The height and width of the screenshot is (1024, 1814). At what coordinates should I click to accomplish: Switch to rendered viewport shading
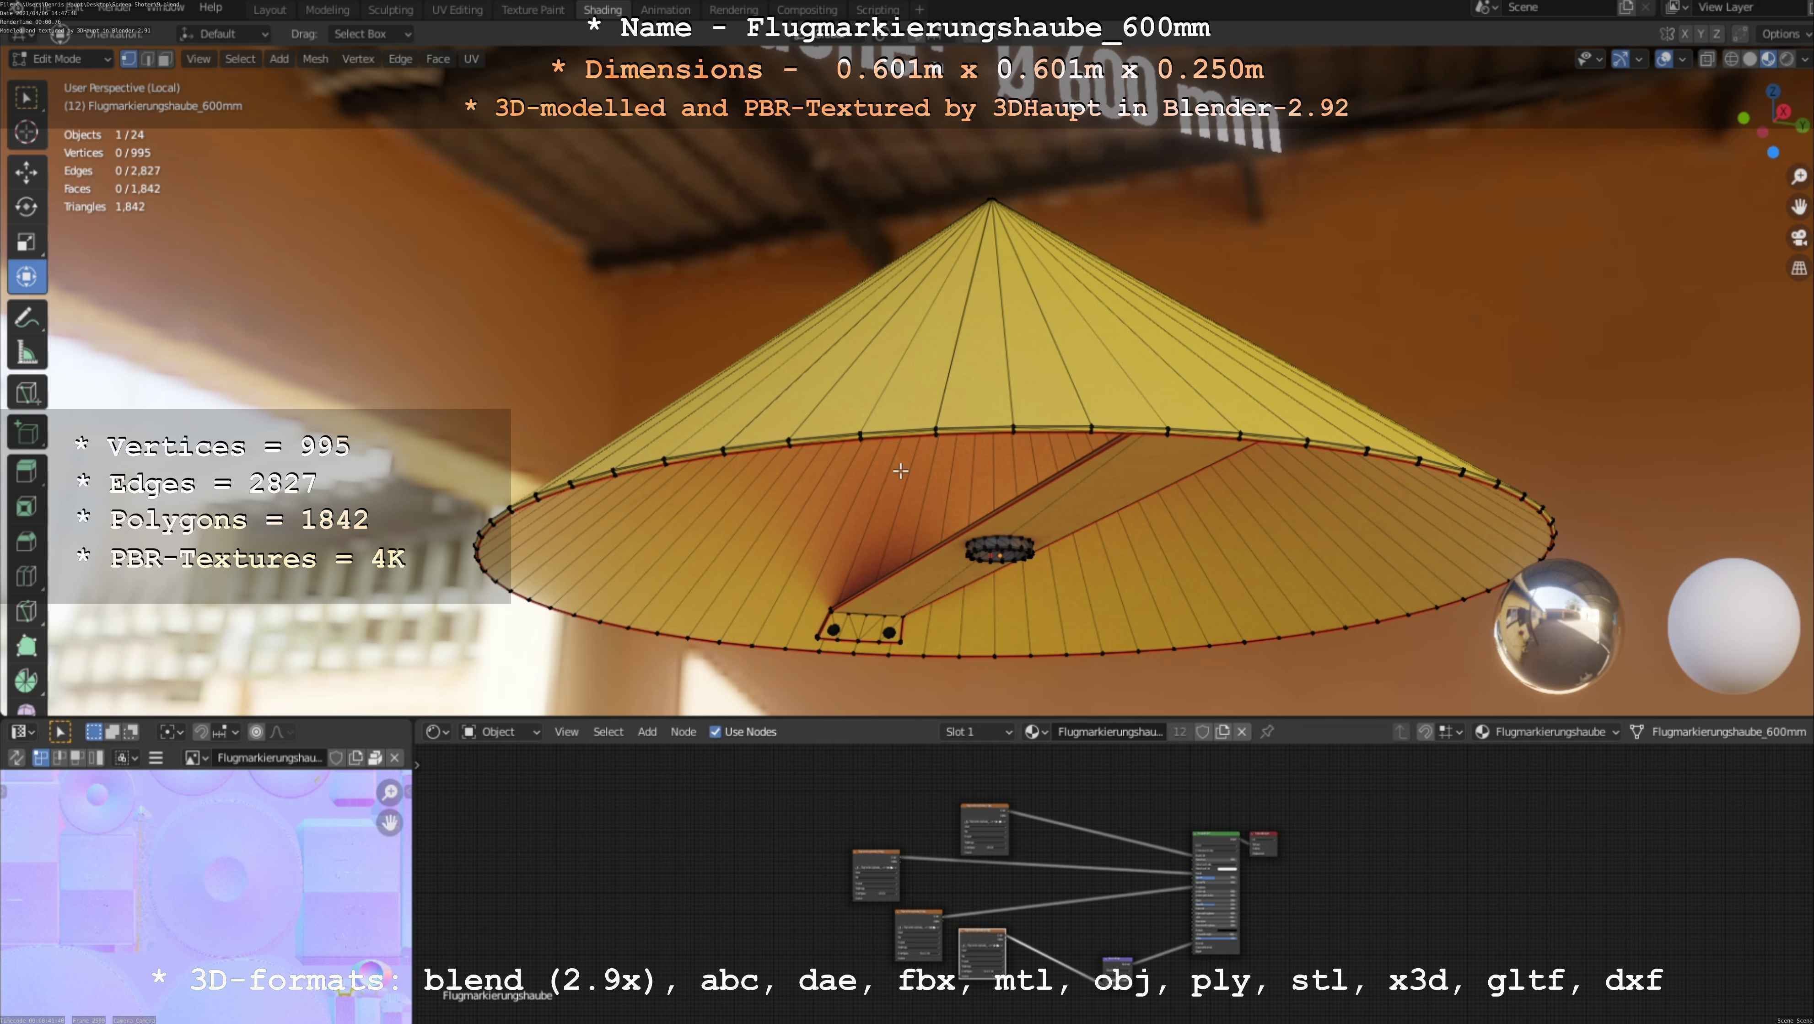coord(1787,59)
